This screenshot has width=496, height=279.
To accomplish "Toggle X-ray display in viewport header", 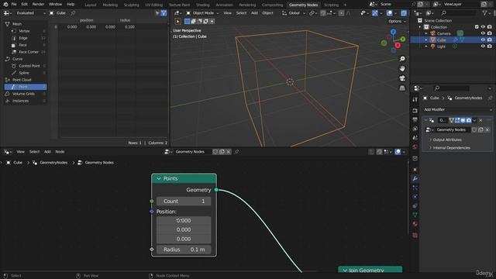I will (404, 13).
